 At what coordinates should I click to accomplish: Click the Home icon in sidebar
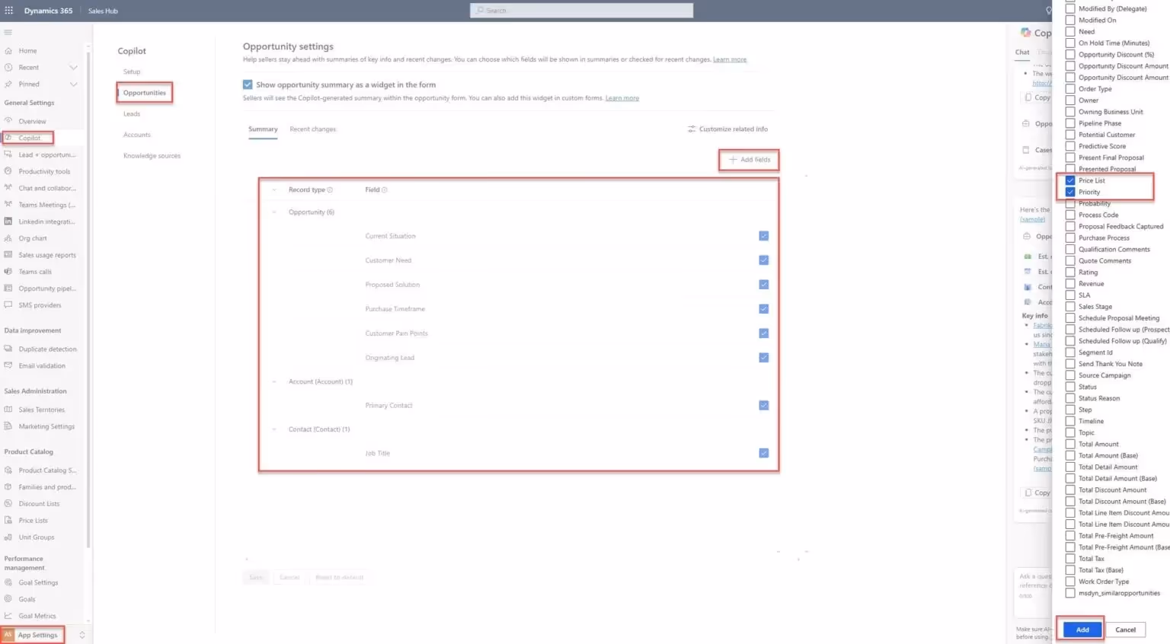pos(8,51)
